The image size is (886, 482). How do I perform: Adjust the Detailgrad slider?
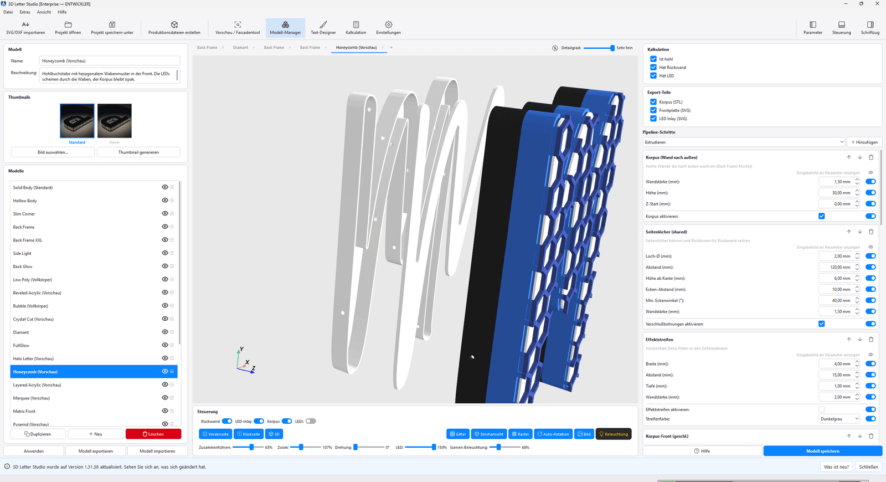pos(599,48)
